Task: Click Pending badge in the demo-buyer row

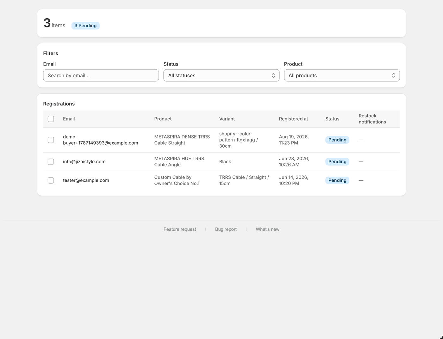Action: point(337,140)
